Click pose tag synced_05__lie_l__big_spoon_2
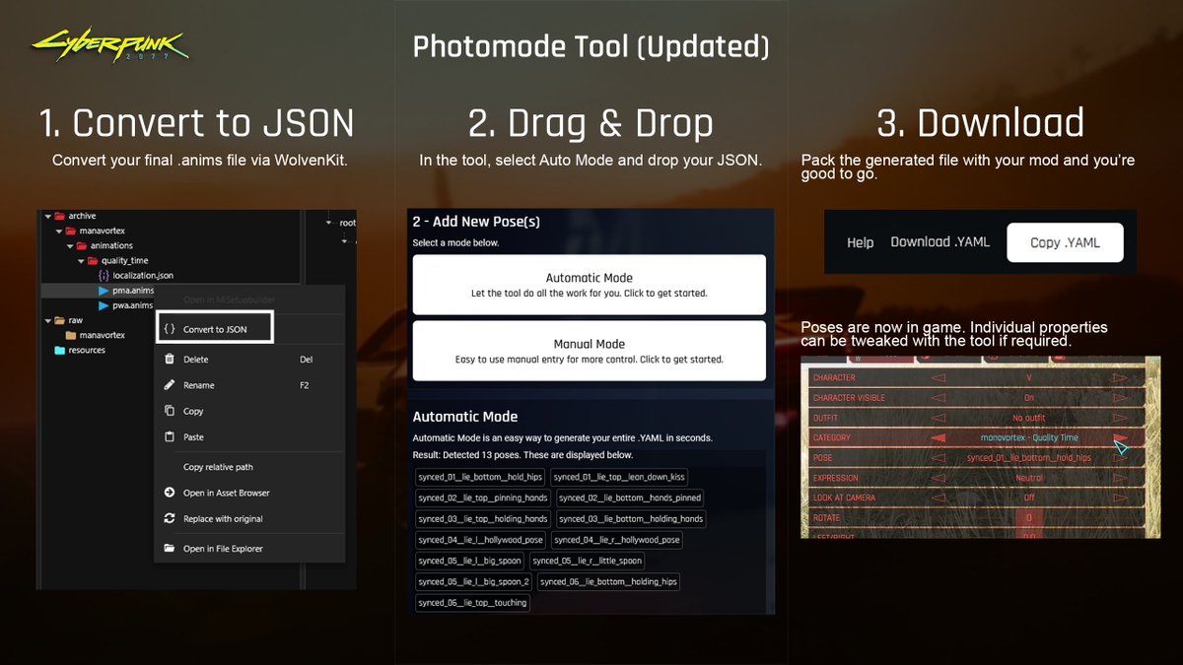 (474, 581)
